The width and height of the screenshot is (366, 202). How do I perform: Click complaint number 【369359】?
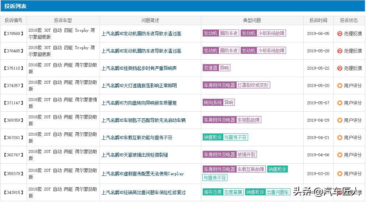(x=14, y=120)
